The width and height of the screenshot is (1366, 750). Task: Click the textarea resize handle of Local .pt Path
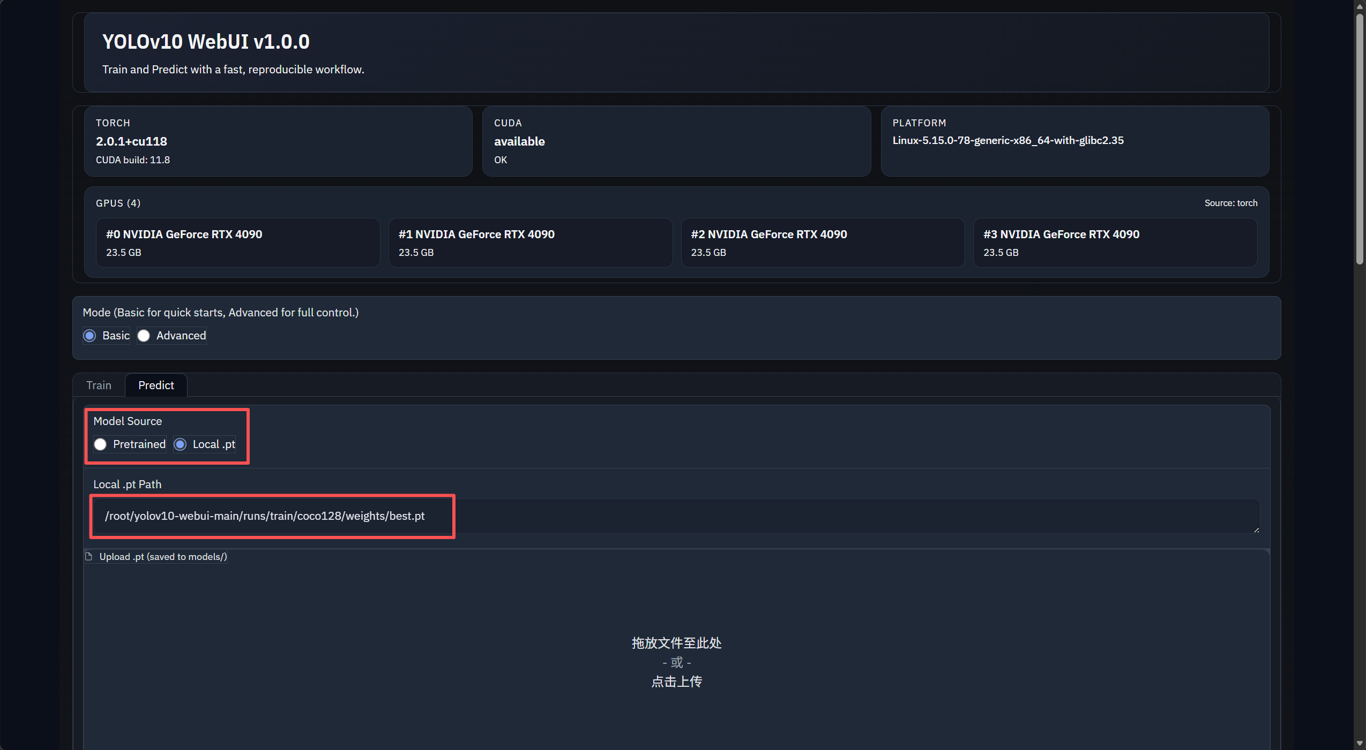click(x=1256, y=529)
